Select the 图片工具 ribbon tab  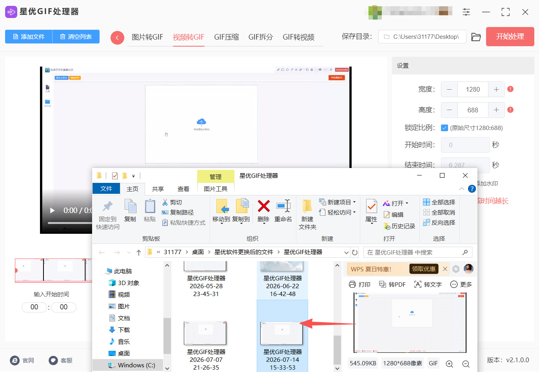[x=216, y=189]
